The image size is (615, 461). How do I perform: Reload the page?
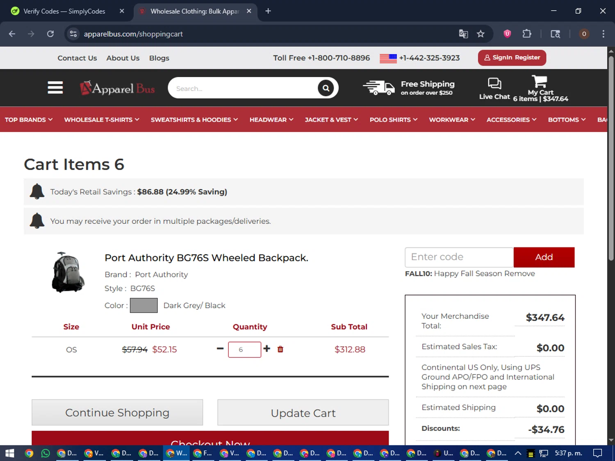point(50,34)
